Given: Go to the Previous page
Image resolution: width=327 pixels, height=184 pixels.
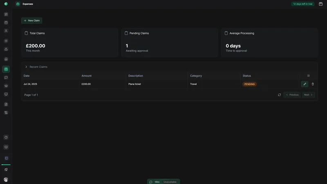Looking at the screenshot, I should tap(292, 95).
